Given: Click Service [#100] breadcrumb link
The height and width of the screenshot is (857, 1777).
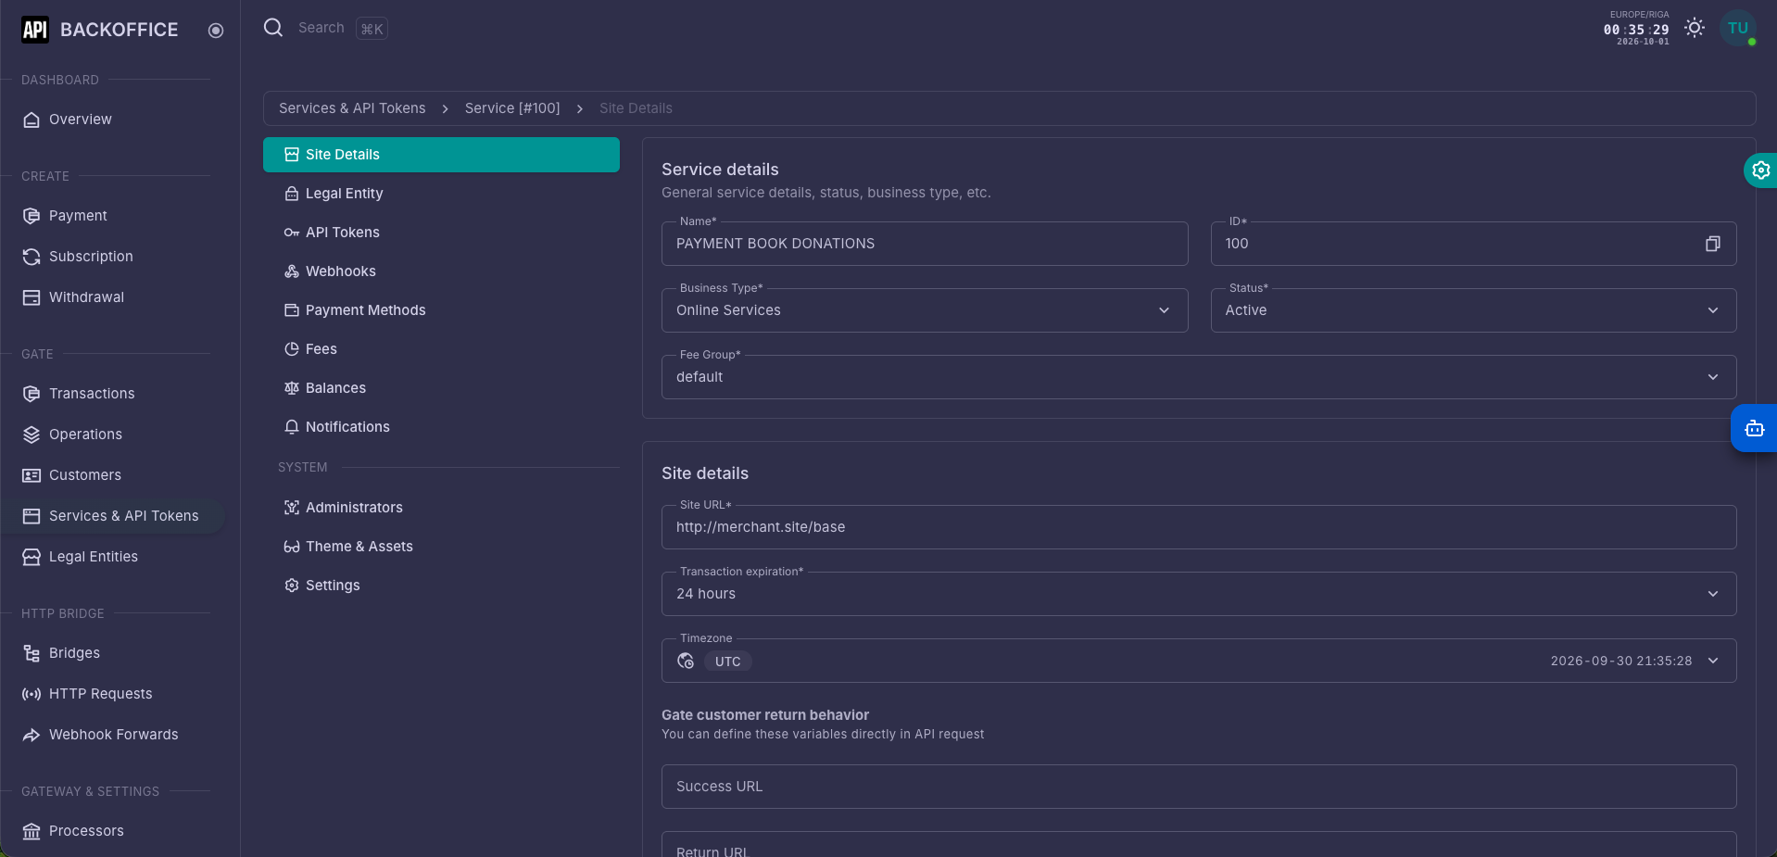Looking at the screenshot, I should coord(512,108).
